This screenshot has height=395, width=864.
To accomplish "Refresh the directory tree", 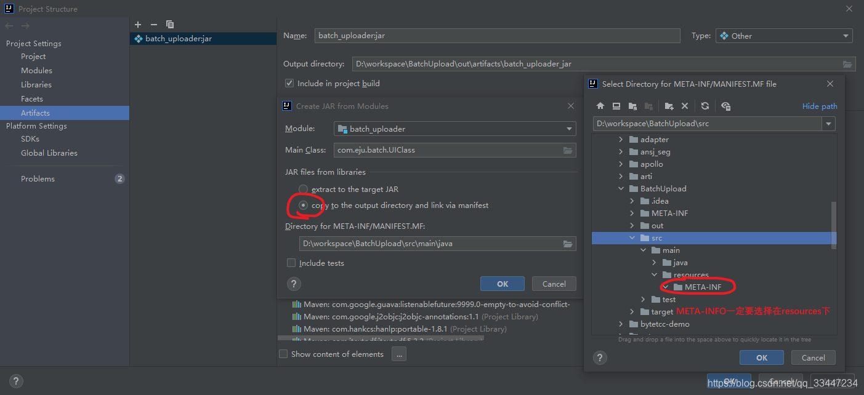I will pyautogui.click(x=705, y=106).
